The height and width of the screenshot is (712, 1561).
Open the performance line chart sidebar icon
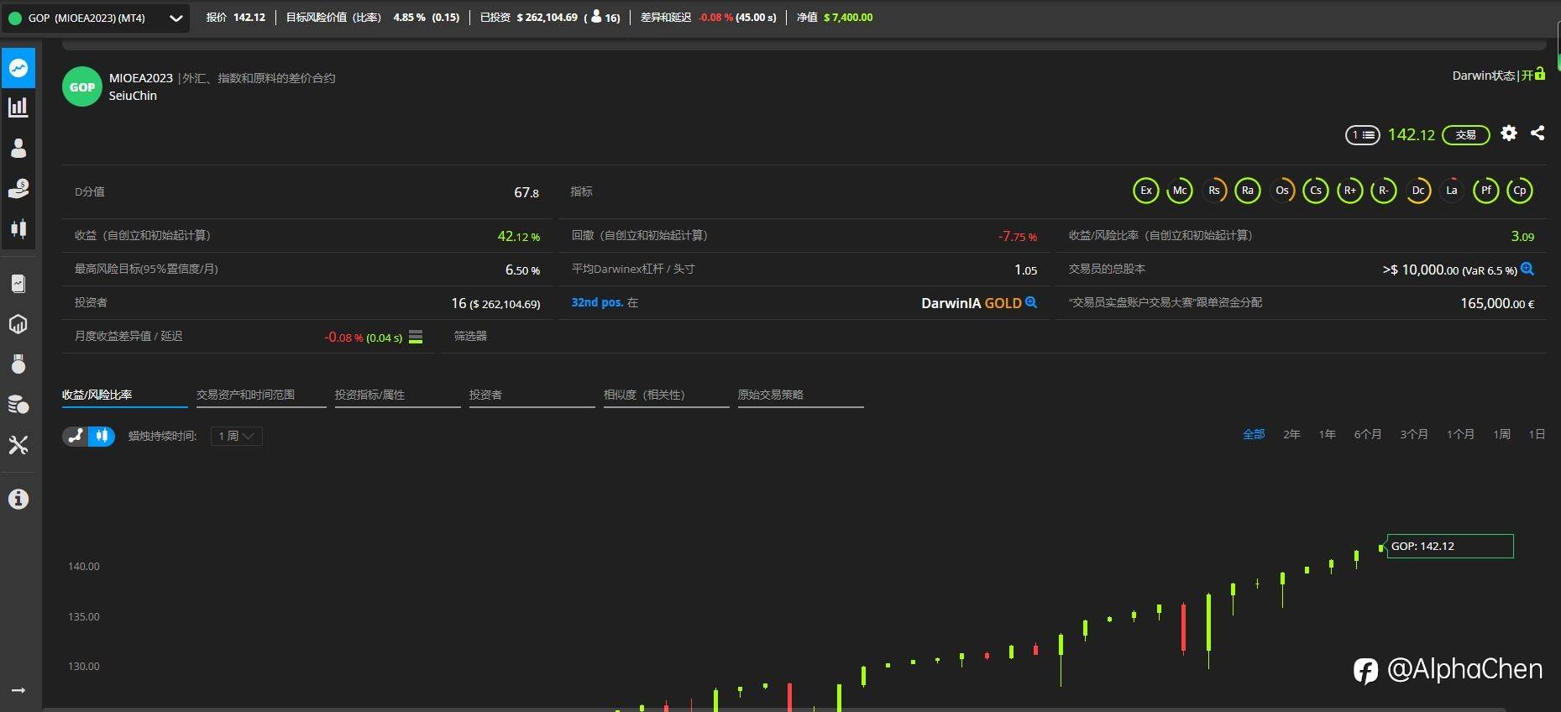click(18, 68)
